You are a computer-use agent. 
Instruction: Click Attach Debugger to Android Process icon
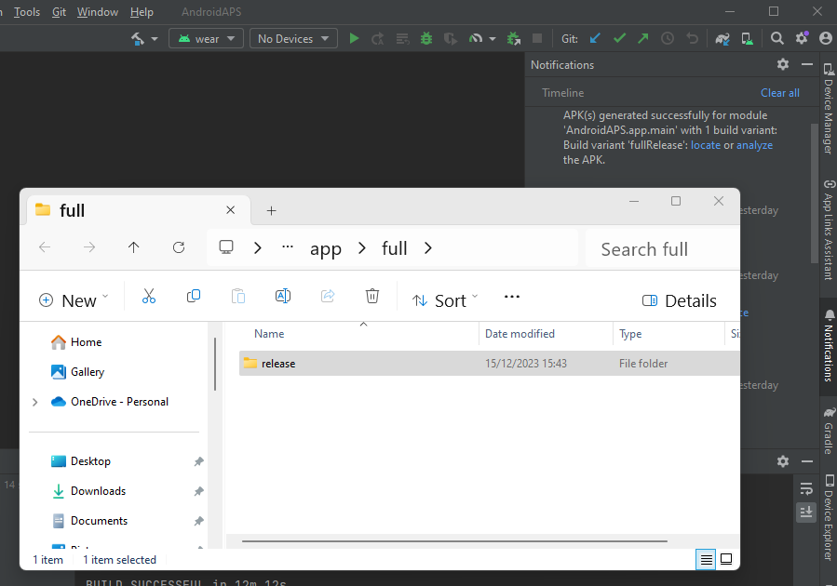point(514,38)
